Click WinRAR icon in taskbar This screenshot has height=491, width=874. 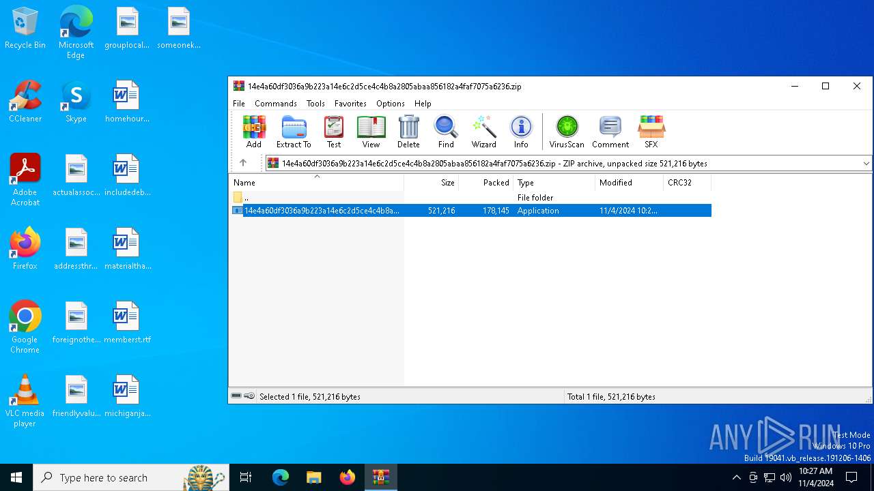click(x=380, y=477)
